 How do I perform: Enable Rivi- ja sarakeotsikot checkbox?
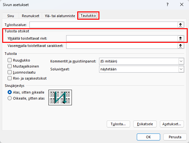pyautogui.click(x=9, y=78)
